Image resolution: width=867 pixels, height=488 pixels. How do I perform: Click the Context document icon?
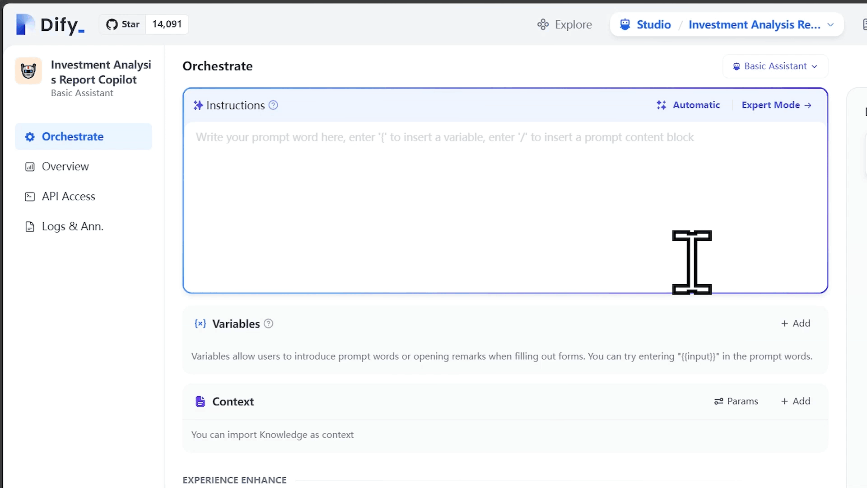200,401
